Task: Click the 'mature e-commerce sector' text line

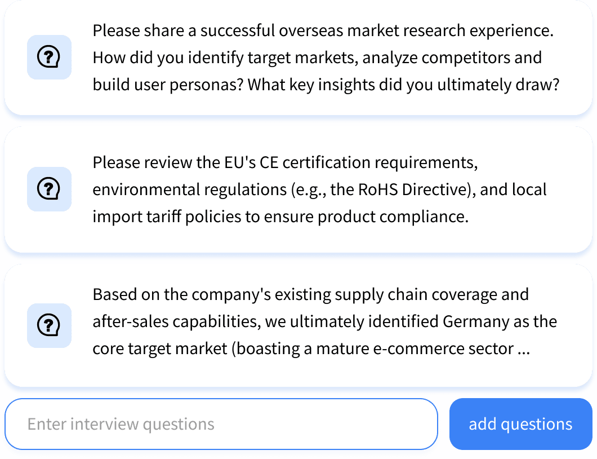Action: 311,348
